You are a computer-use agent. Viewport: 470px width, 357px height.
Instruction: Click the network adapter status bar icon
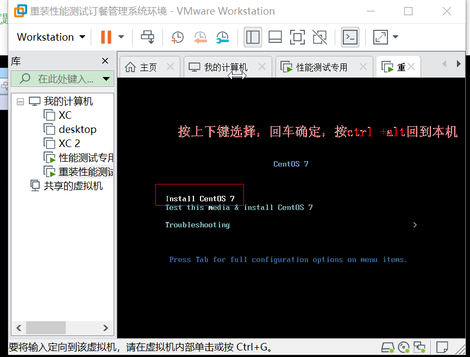419,347
